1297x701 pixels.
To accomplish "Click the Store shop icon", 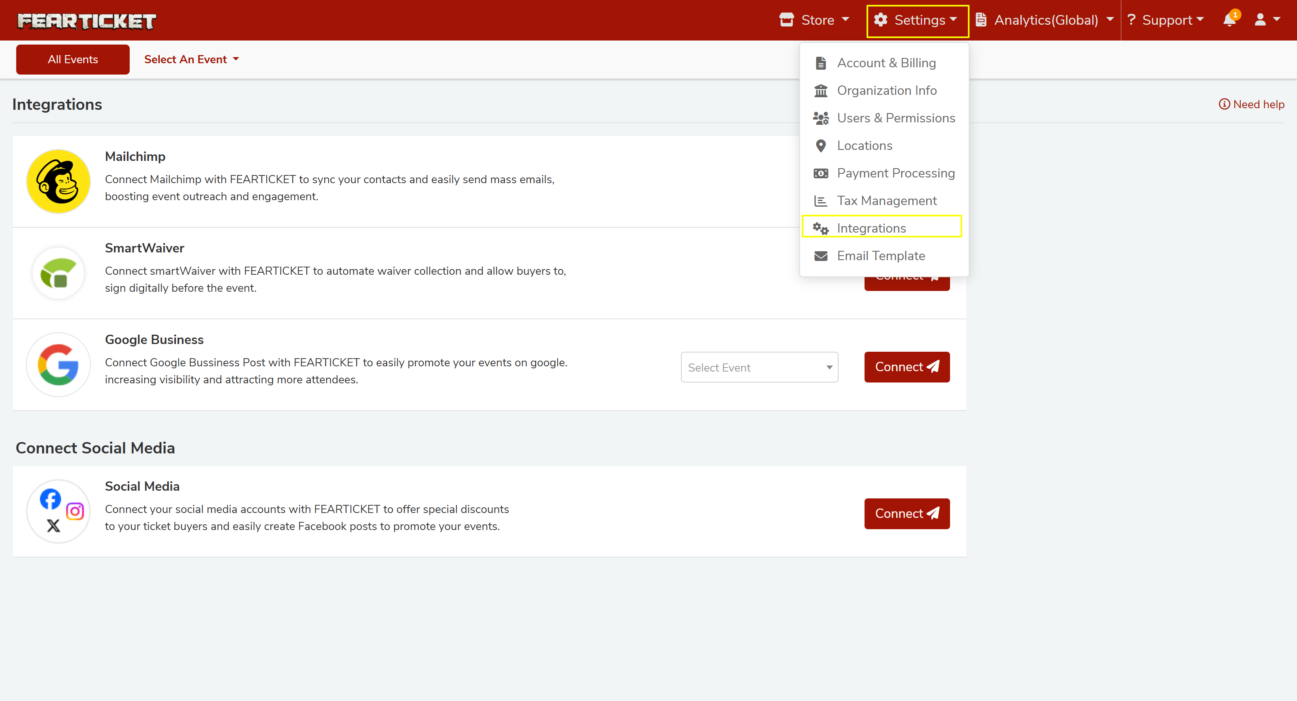I will [x=786, y=20].
